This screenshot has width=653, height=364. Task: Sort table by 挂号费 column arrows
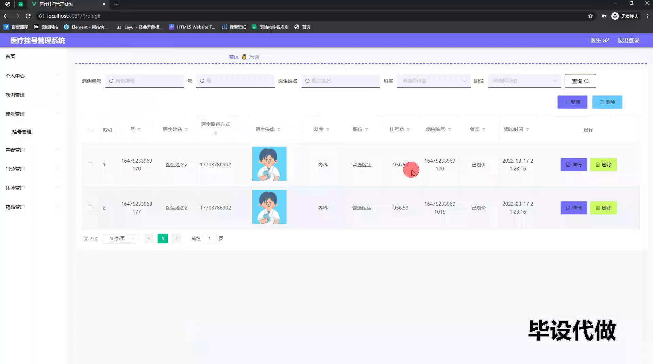click(x=408, y=129)
